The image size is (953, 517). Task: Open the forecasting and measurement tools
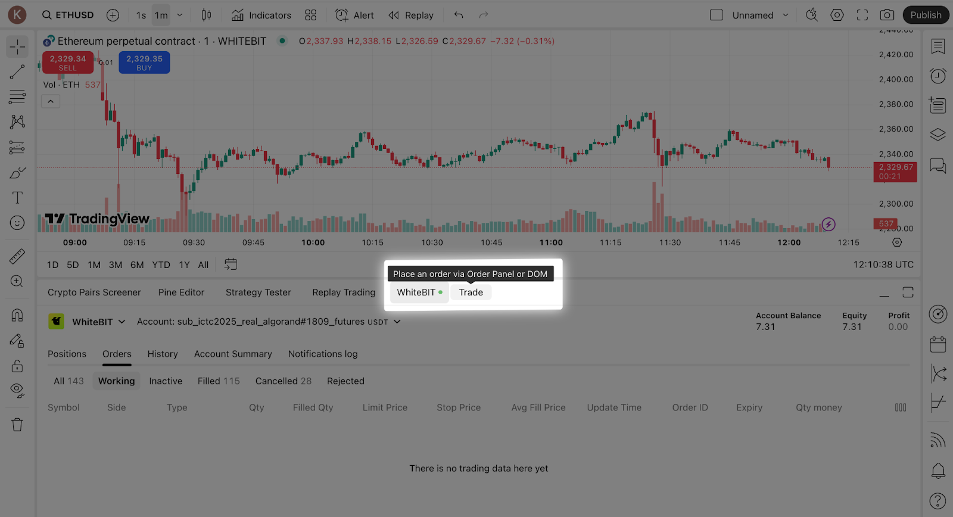pos(17,147)
